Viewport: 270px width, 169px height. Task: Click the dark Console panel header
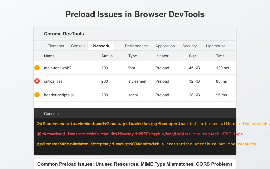pyautogui.click(x=135, y=113)
